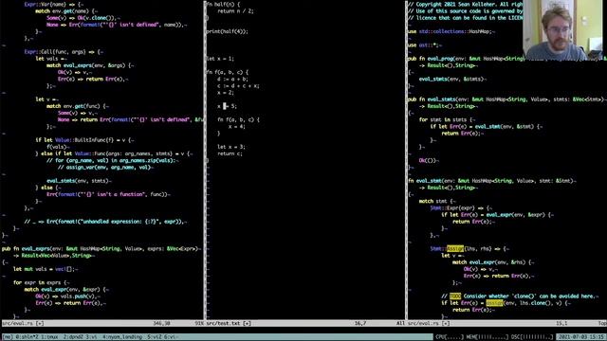Click the 16,7 cursor position indicator
The height and width of the screenshot is (341, 607).
point(360,323)
